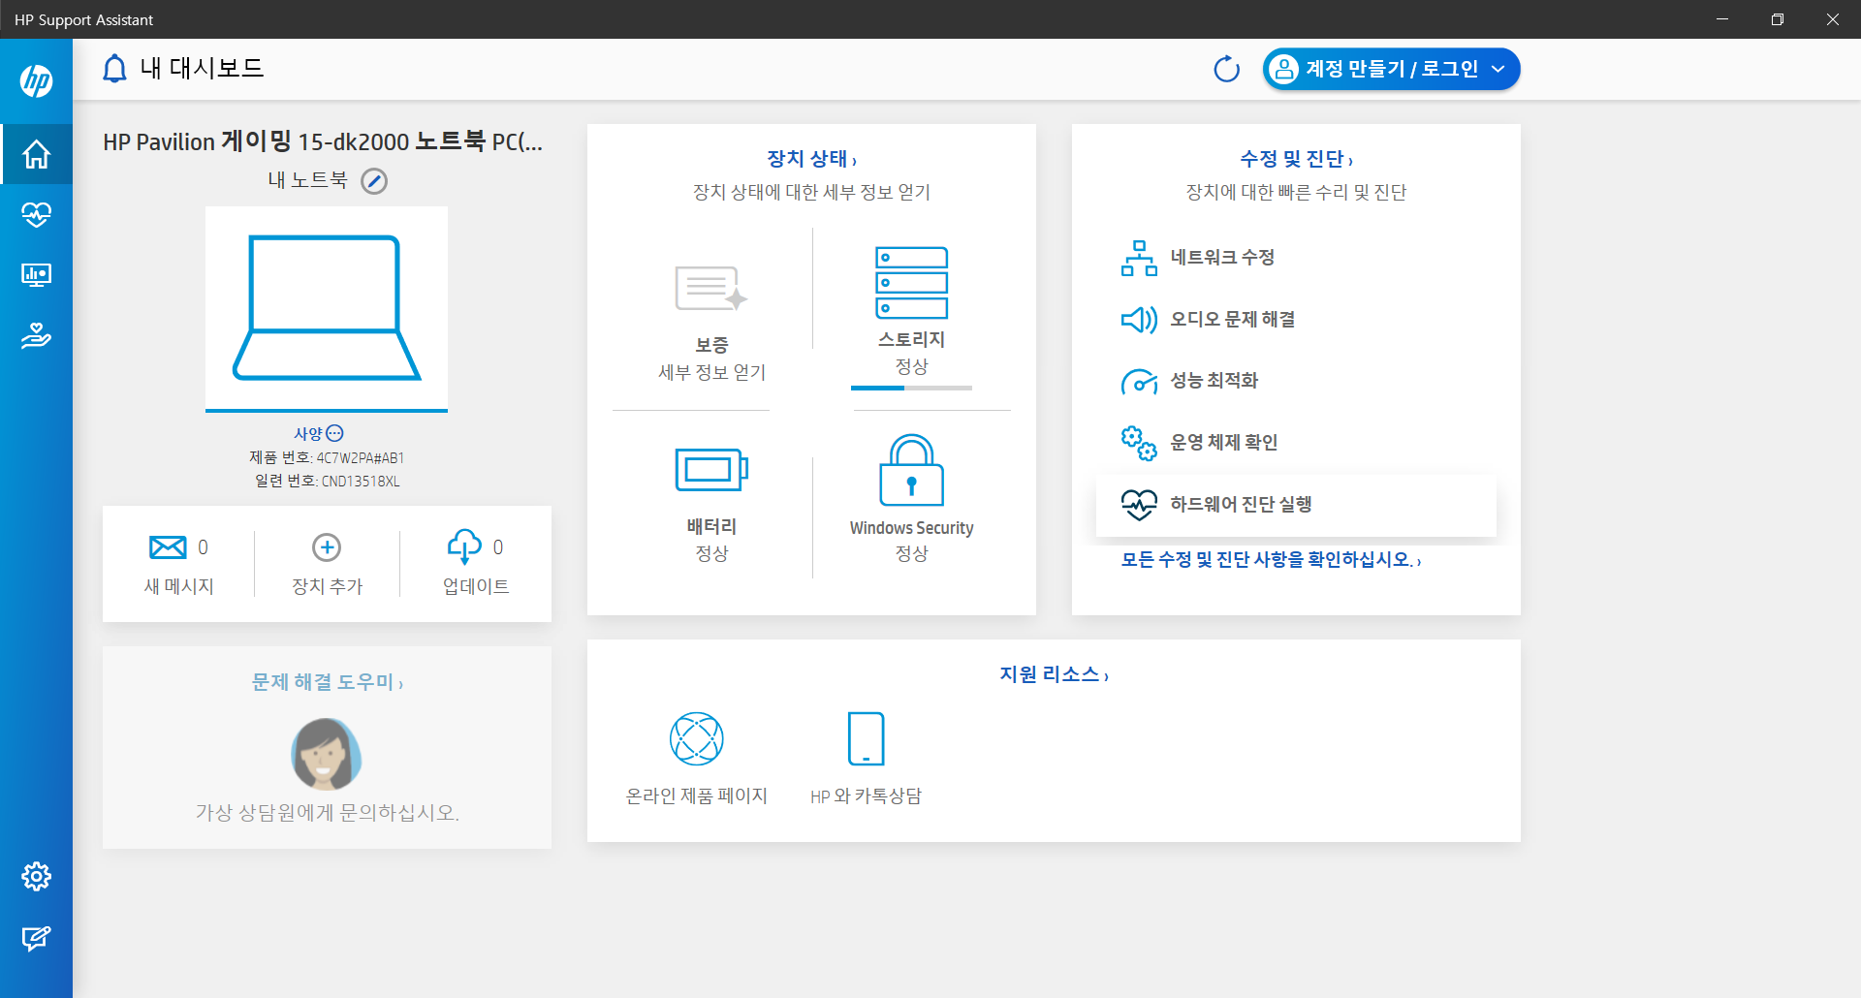Open the Windows Security lock icon
The width and height of the screenshot is (1861, 998).
[911, 470]
